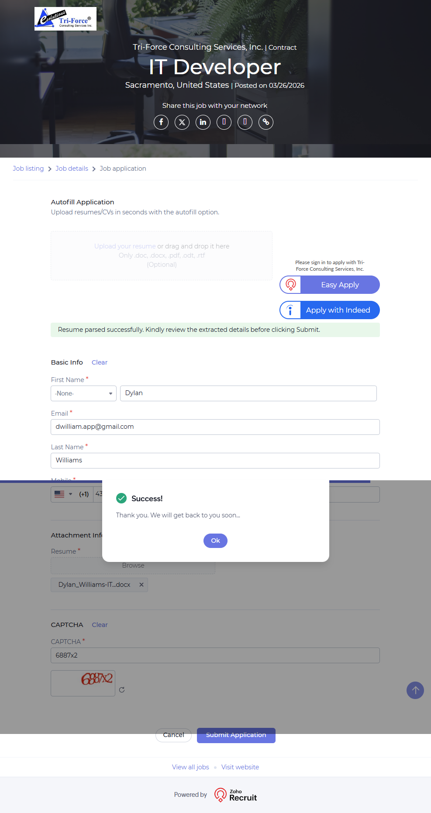Share job on LinkedIn icon
Viewport: 431px width, 813px height.
203,122
